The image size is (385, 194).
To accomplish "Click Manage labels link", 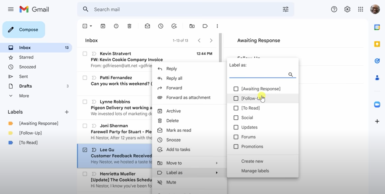I will click(255, 171).
